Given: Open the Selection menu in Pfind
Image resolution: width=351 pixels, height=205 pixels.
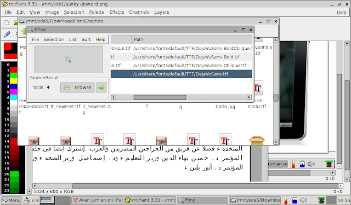Looking at the screenshot, I should pos(54,39).
